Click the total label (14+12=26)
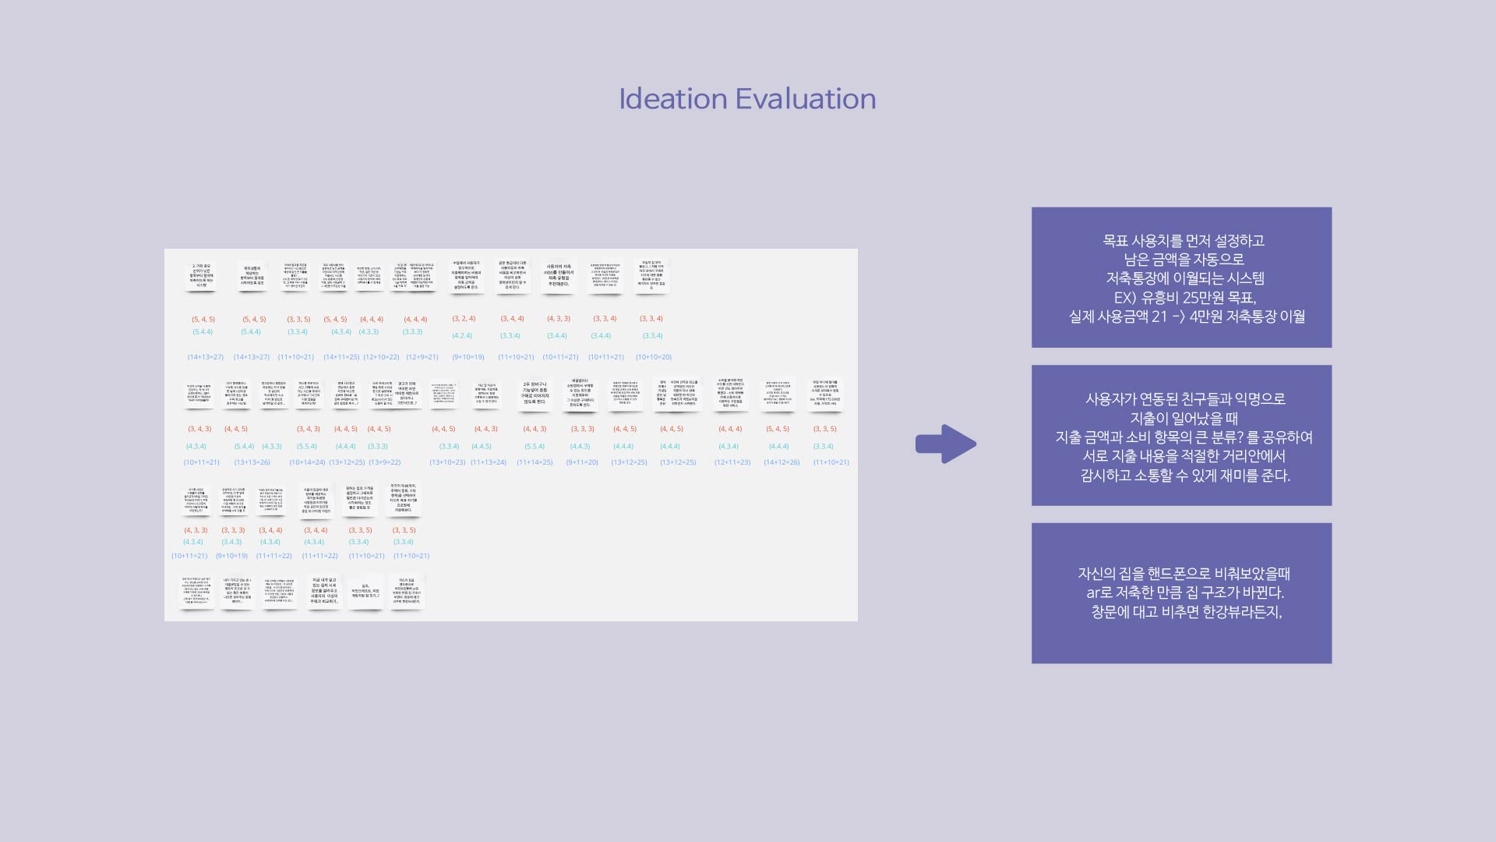The image size is (1496, 842). coord(782,462)
